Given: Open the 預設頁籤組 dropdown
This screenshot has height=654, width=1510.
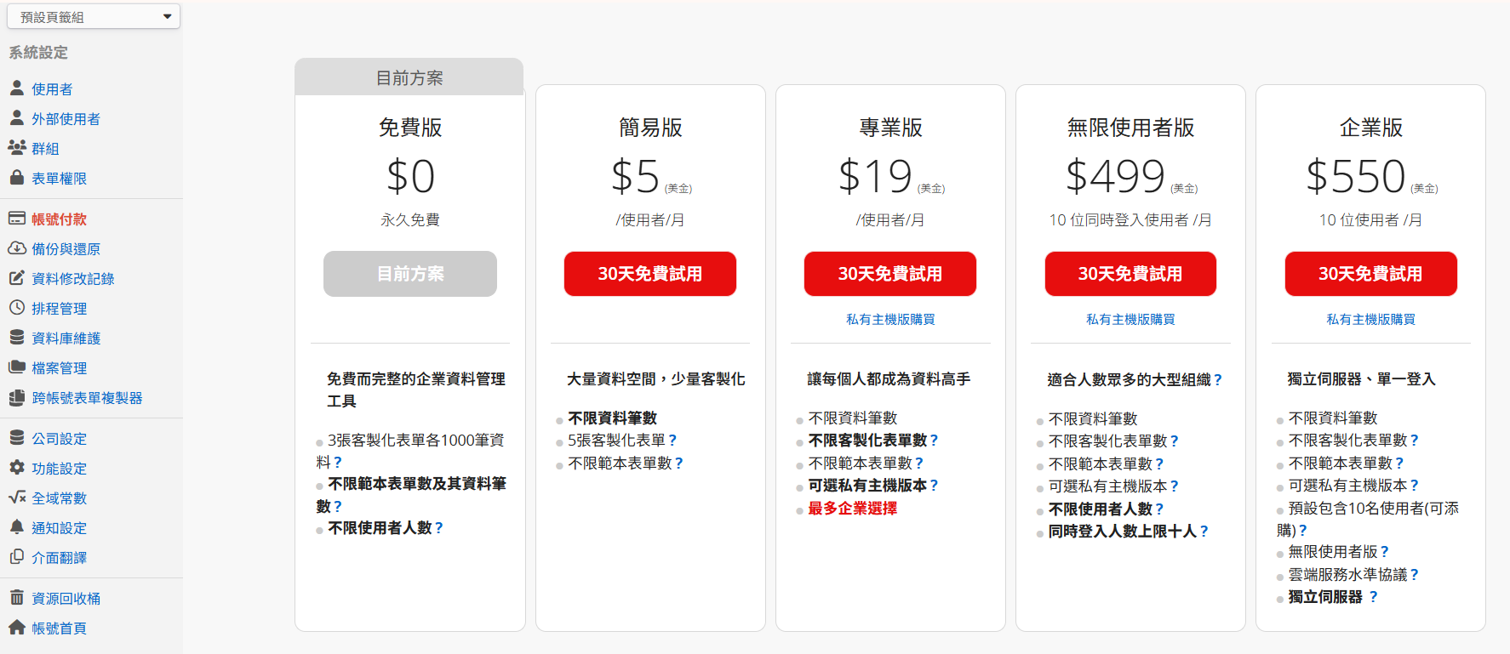Looking at the screenshot, I should pos(94,17).
